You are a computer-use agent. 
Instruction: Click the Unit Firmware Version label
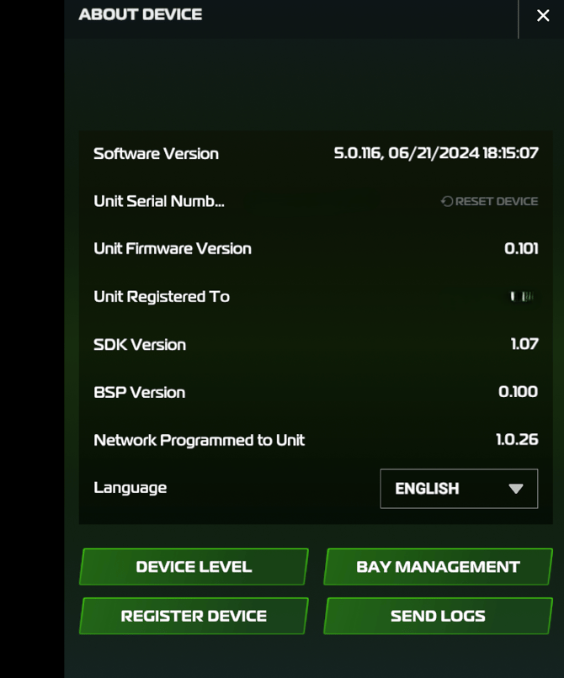pyautogui.click(x=173, y=249)
